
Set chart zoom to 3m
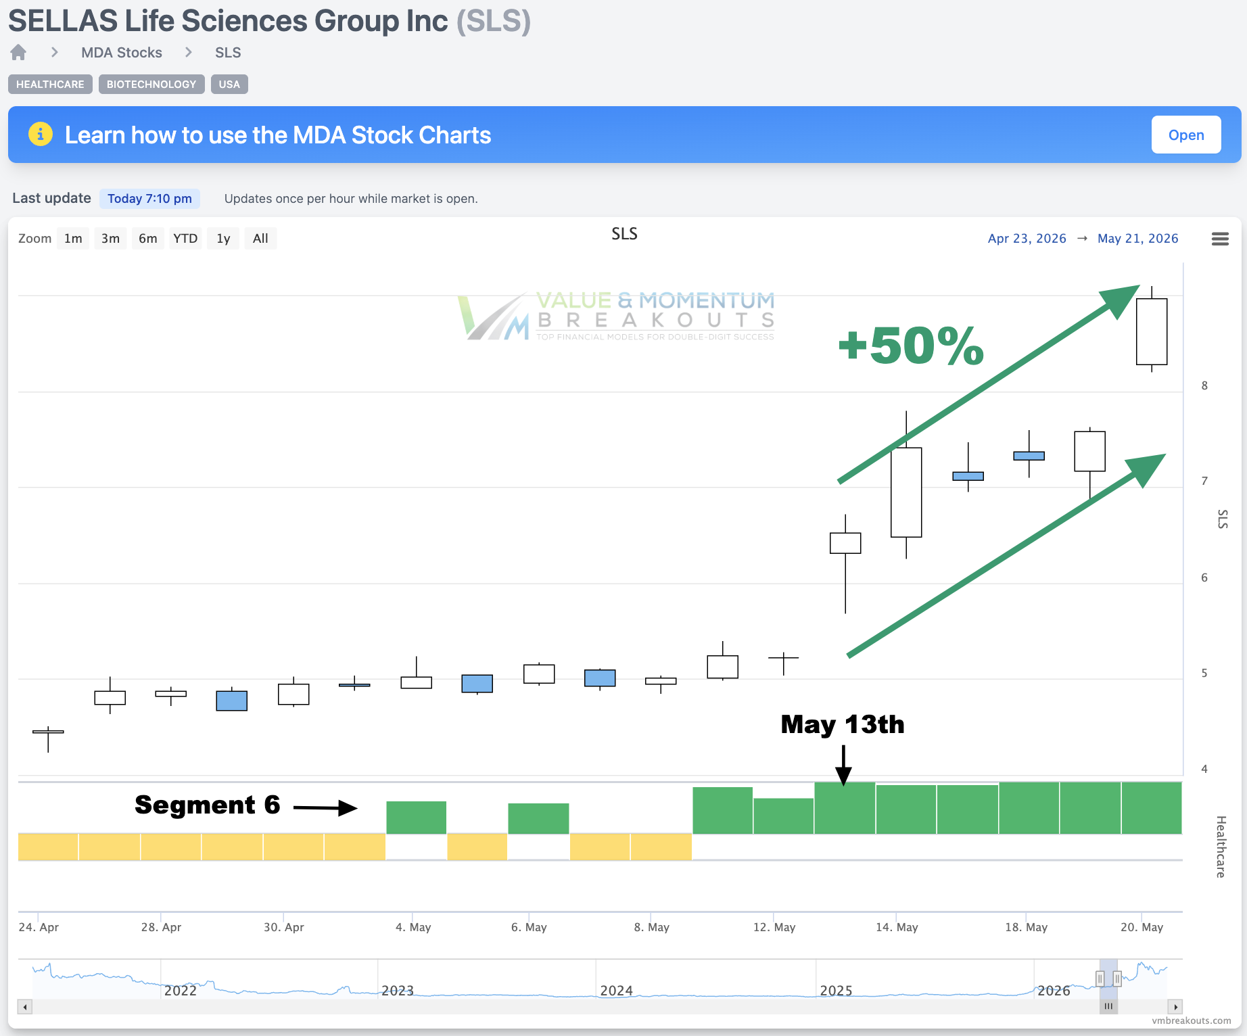coord(110,239)
